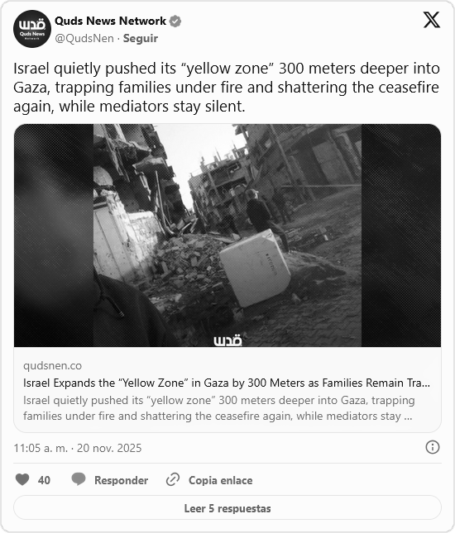Click the Seguir follow link
The height and width of the screenshot is (533, 455).
point(140,38)
